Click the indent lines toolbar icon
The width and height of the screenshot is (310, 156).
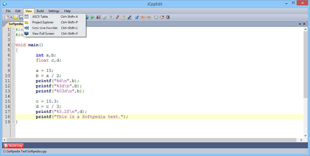168,17
